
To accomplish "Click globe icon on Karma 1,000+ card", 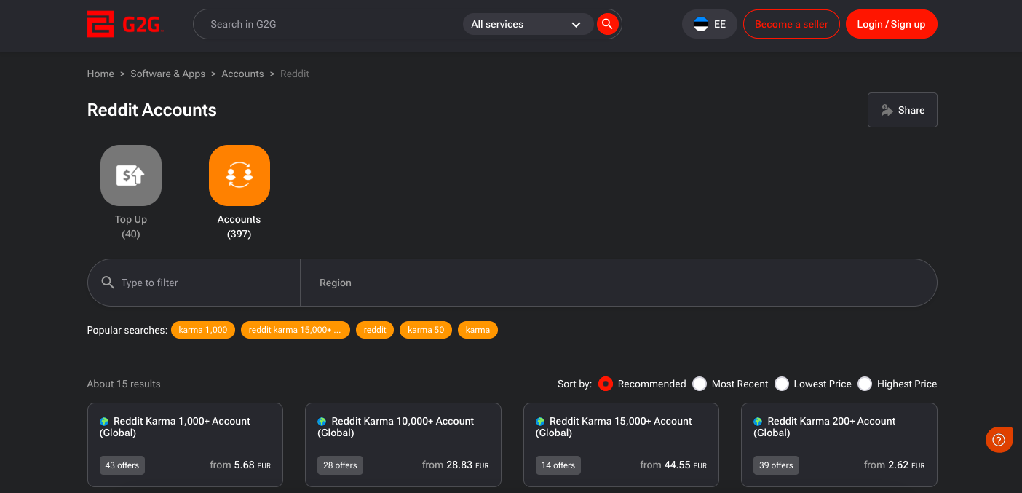I will click(104, 422).
